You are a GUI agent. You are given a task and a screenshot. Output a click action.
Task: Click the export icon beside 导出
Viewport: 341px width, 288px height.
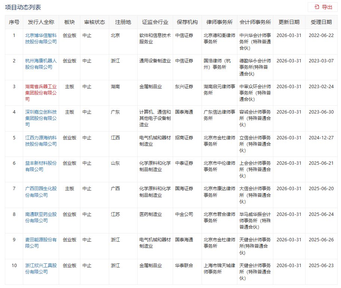coord(317,7)
